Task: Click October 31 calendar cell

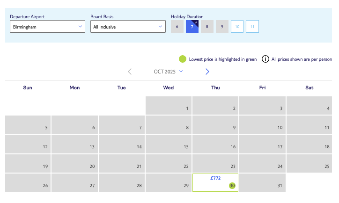Action: (262, 182)
